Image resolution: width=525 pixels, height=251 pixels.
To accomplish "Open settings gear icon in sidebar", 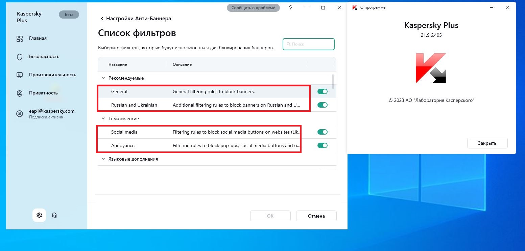I will [x=39, y=215].
